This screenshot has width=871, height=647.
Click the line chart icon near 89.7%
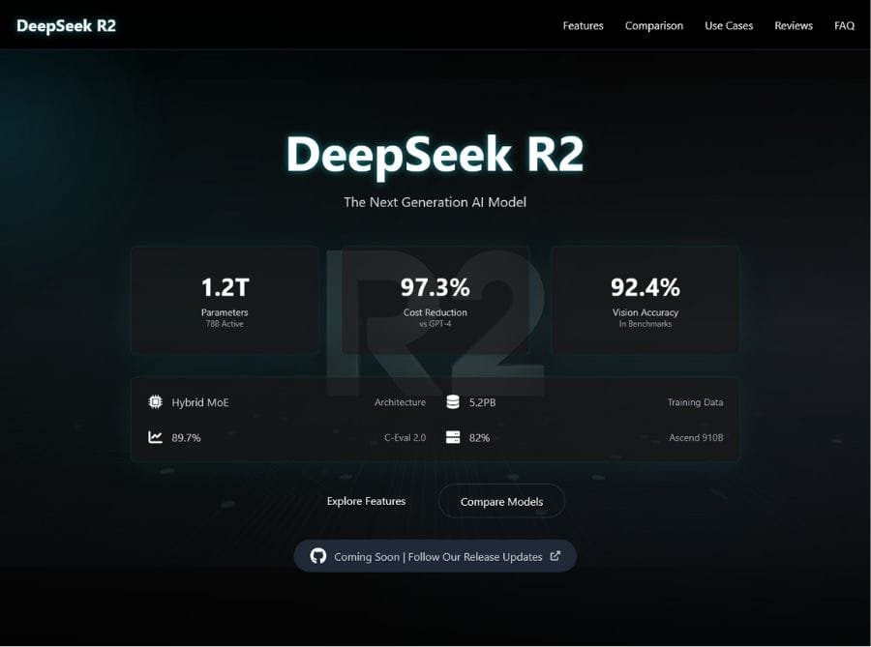tap(154, 437)
